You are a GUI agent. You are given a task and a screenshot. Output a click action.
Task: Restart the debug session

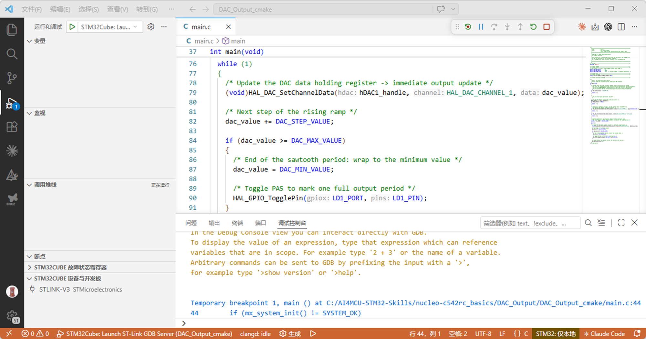pos(533,27)
